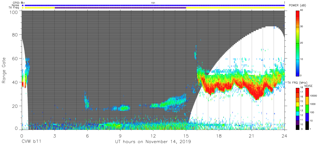
Task: Click the 6 hour tick on UT axis
Action: [x=87, y=136]
